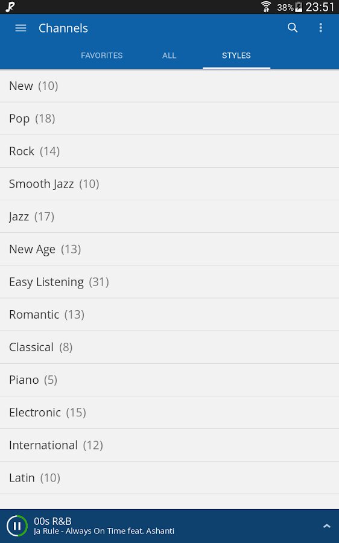Tap the music note notification icon

[10, 7]
